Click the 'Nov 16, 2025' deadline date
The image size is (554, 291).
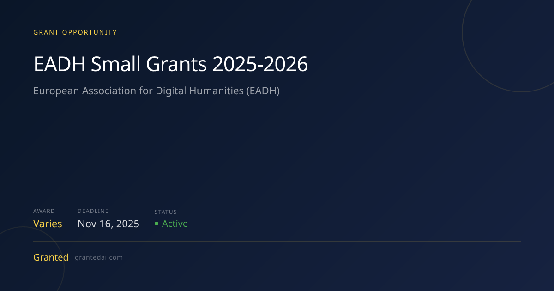[108, 224]
